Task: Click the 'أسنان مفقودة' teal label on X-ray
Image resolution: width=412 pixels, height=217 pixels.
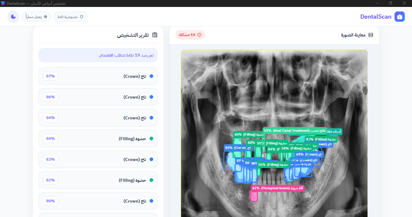Action: pos(334,131)
